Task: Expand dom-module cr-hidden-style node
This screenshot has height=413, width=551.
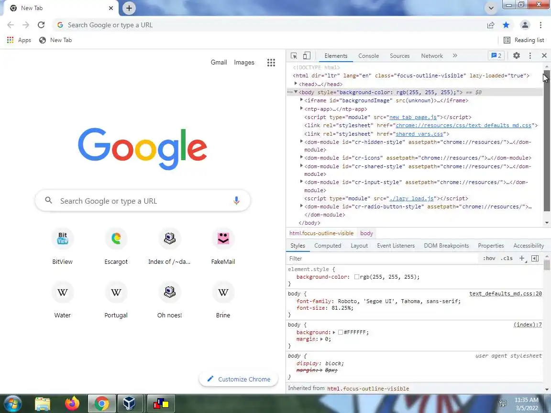Action: click(301, 141)
